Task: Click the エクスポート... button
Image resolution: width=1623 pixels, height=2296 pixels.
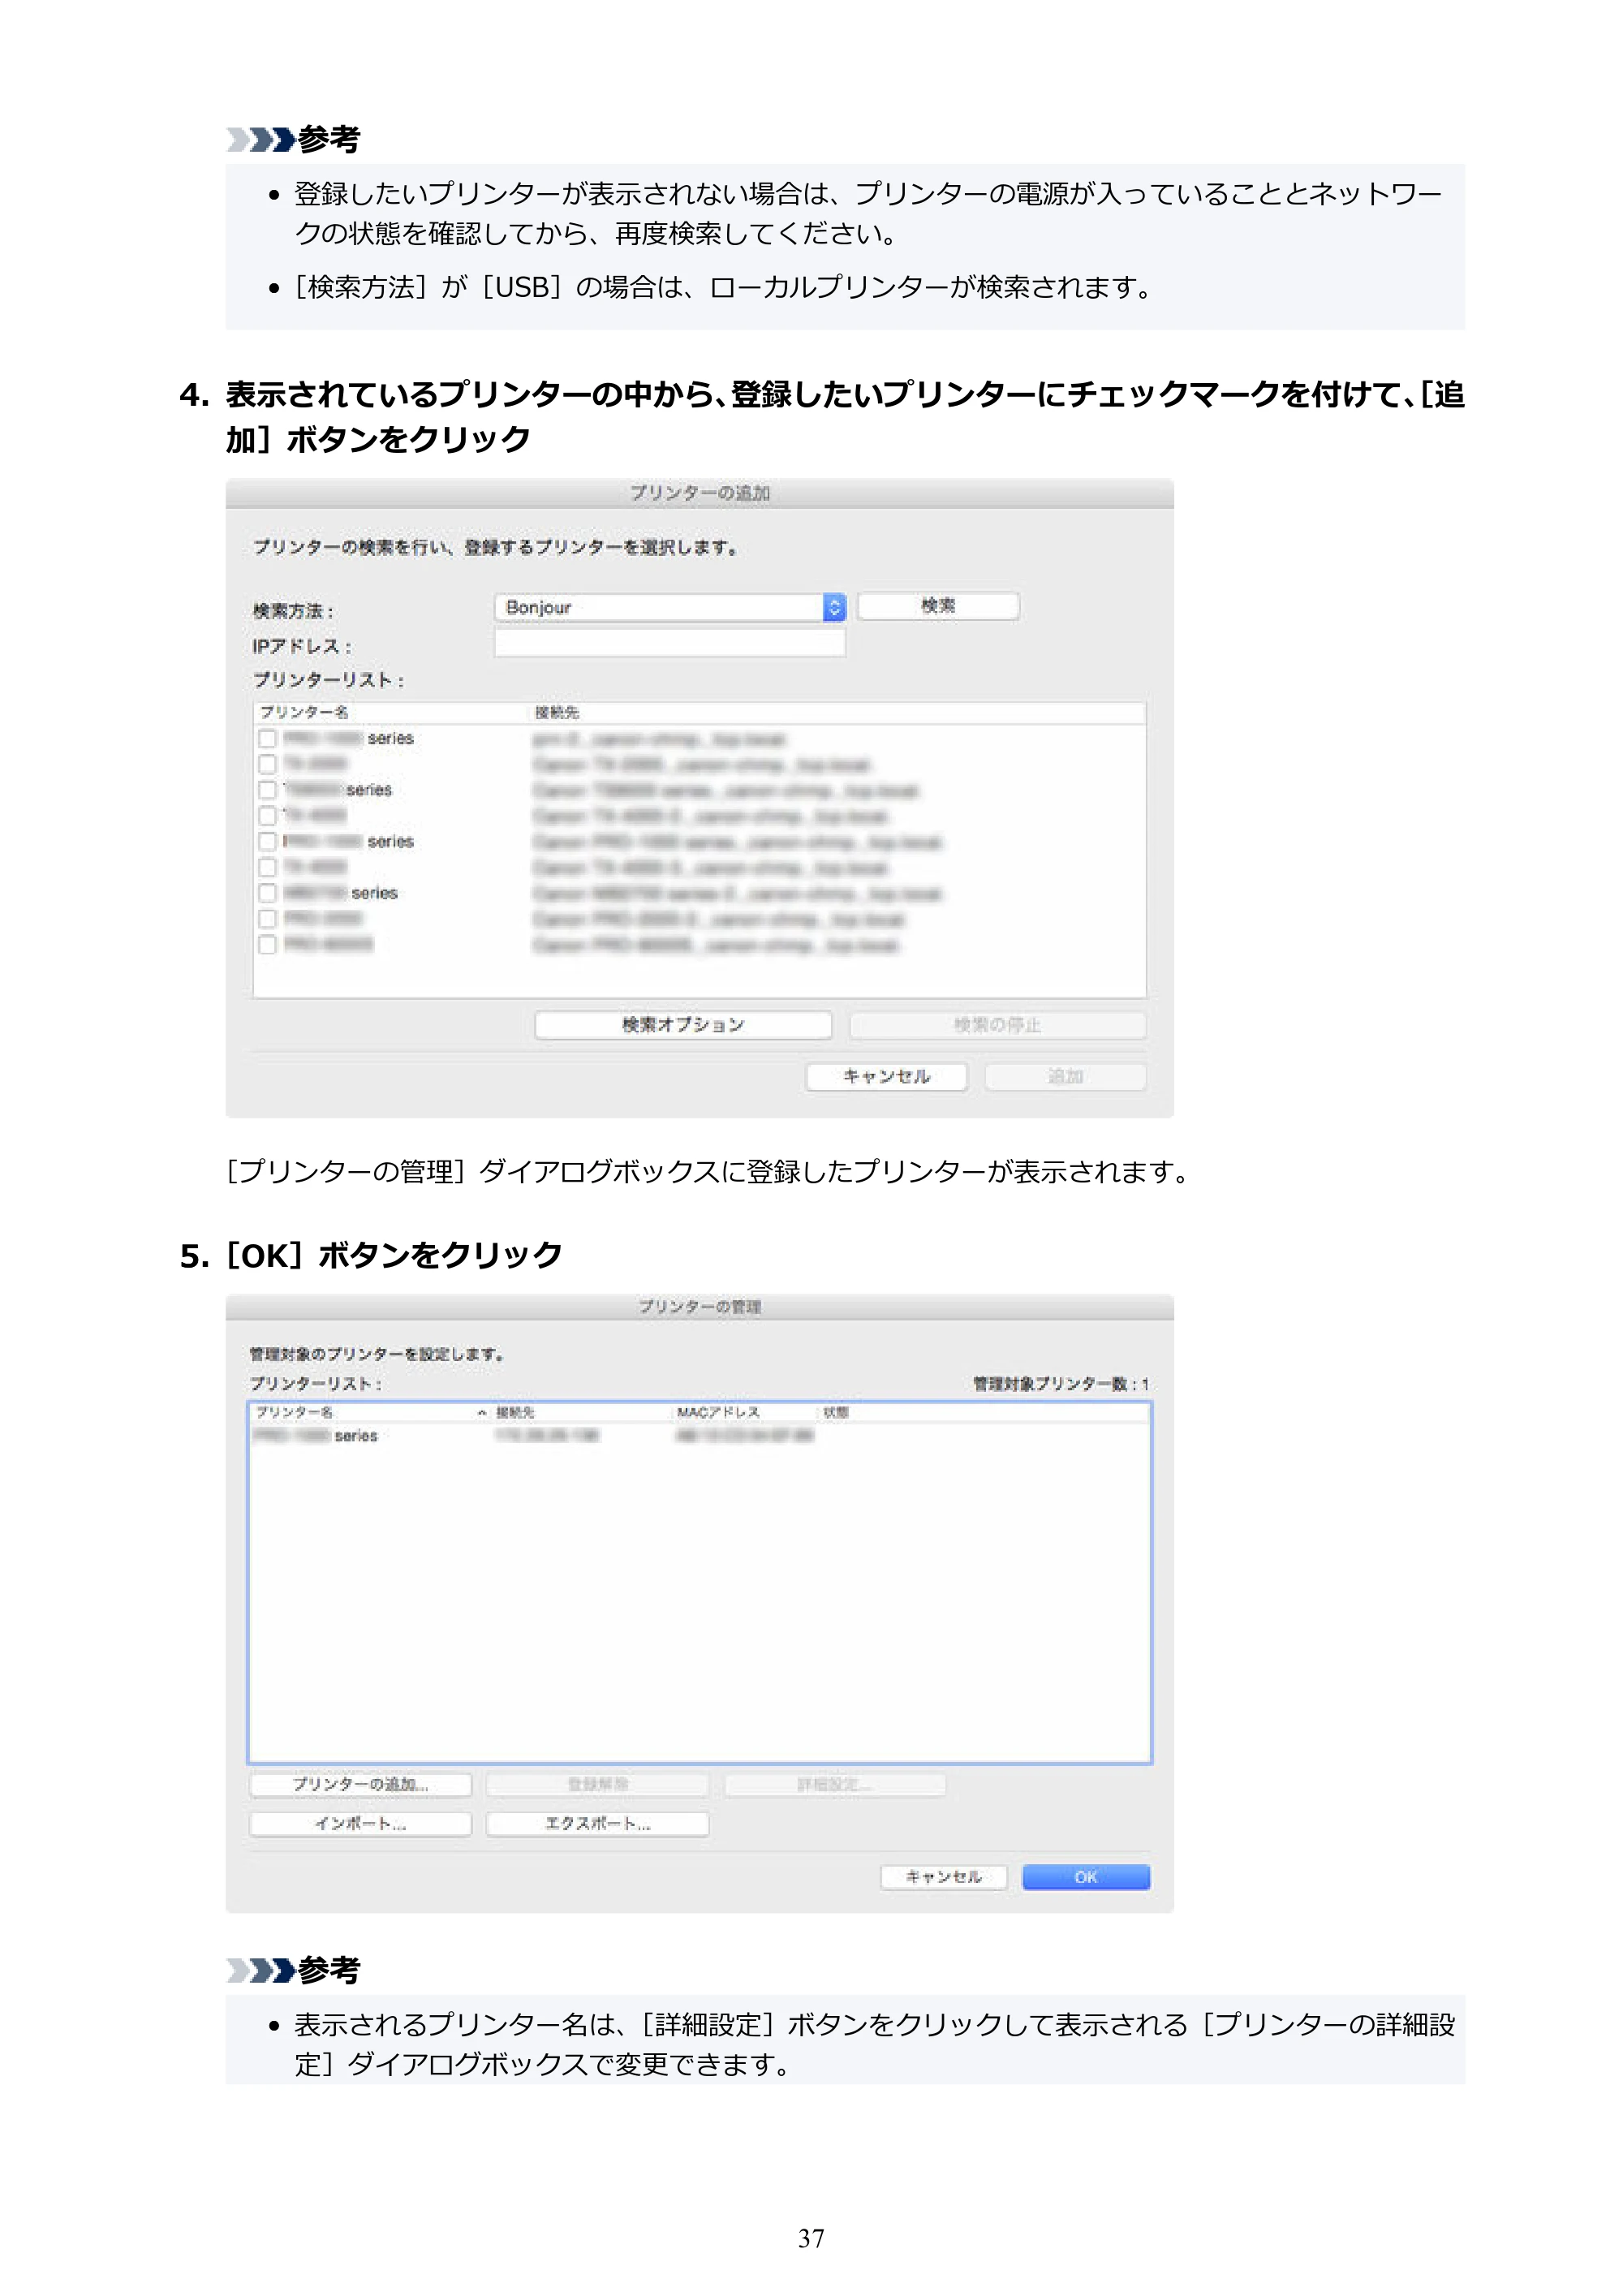Action: click(597, 1824)
